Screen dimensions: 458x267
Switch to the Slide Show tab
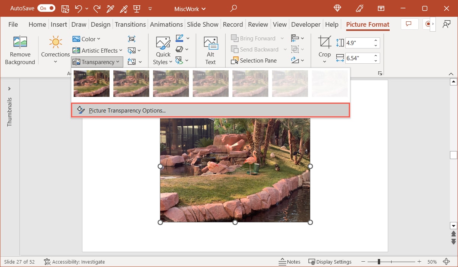203,24
